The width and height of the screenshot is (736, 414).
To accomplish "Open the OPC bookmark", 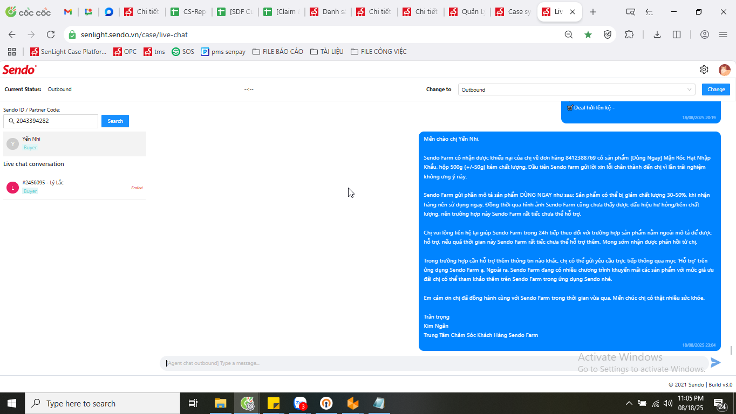I will click(125, 52).
